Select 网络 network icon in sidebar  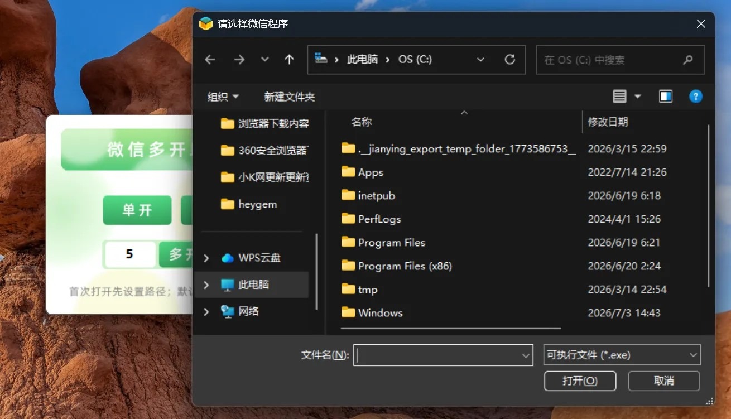click(227, 311)
